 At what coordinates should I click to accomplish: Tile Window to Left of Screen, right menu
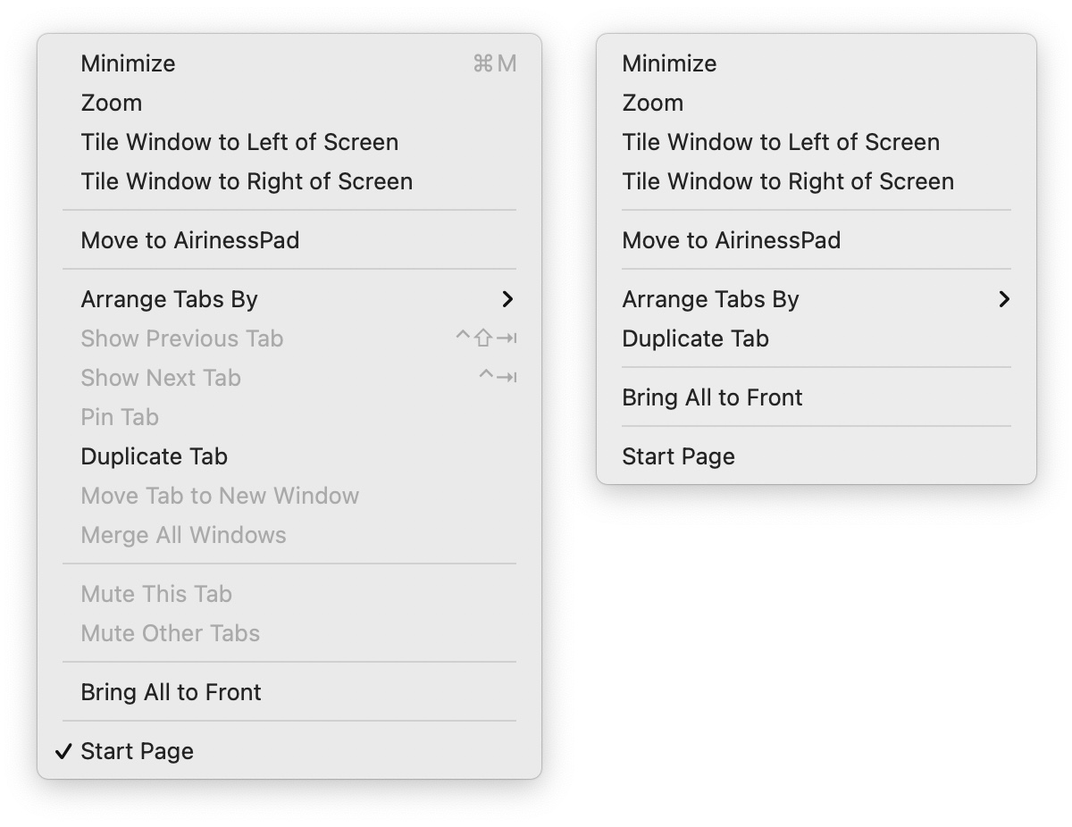(817, 142)
